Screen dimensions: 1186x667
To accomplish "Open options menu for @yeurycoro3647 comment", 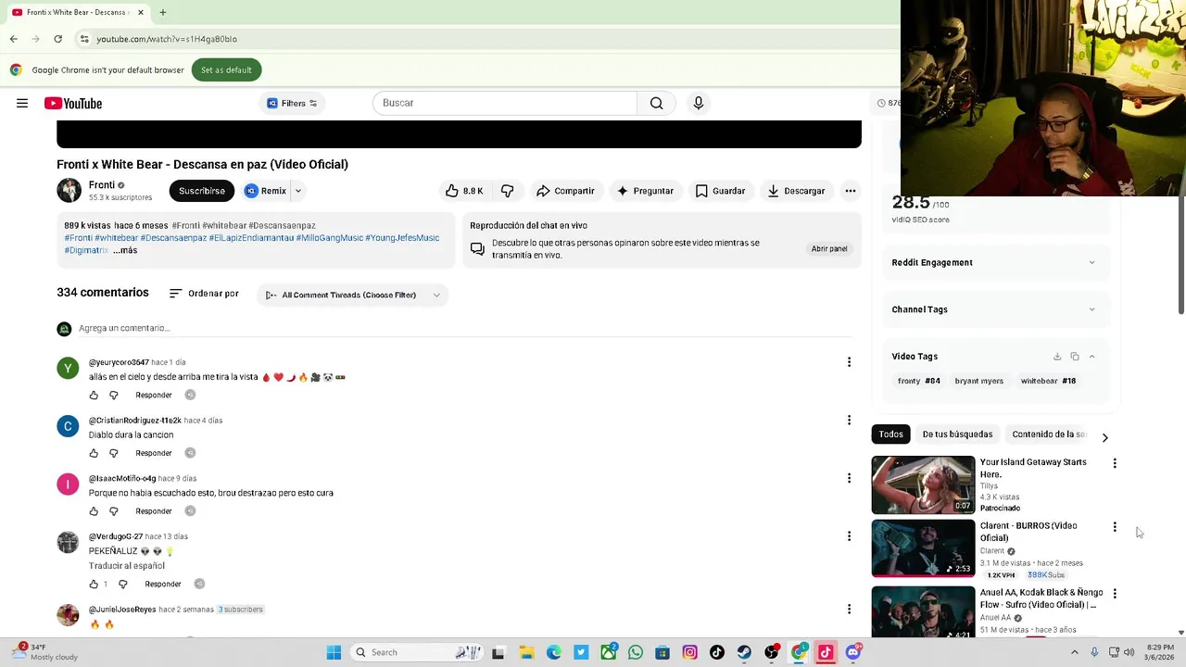I will tap(849, 362).
